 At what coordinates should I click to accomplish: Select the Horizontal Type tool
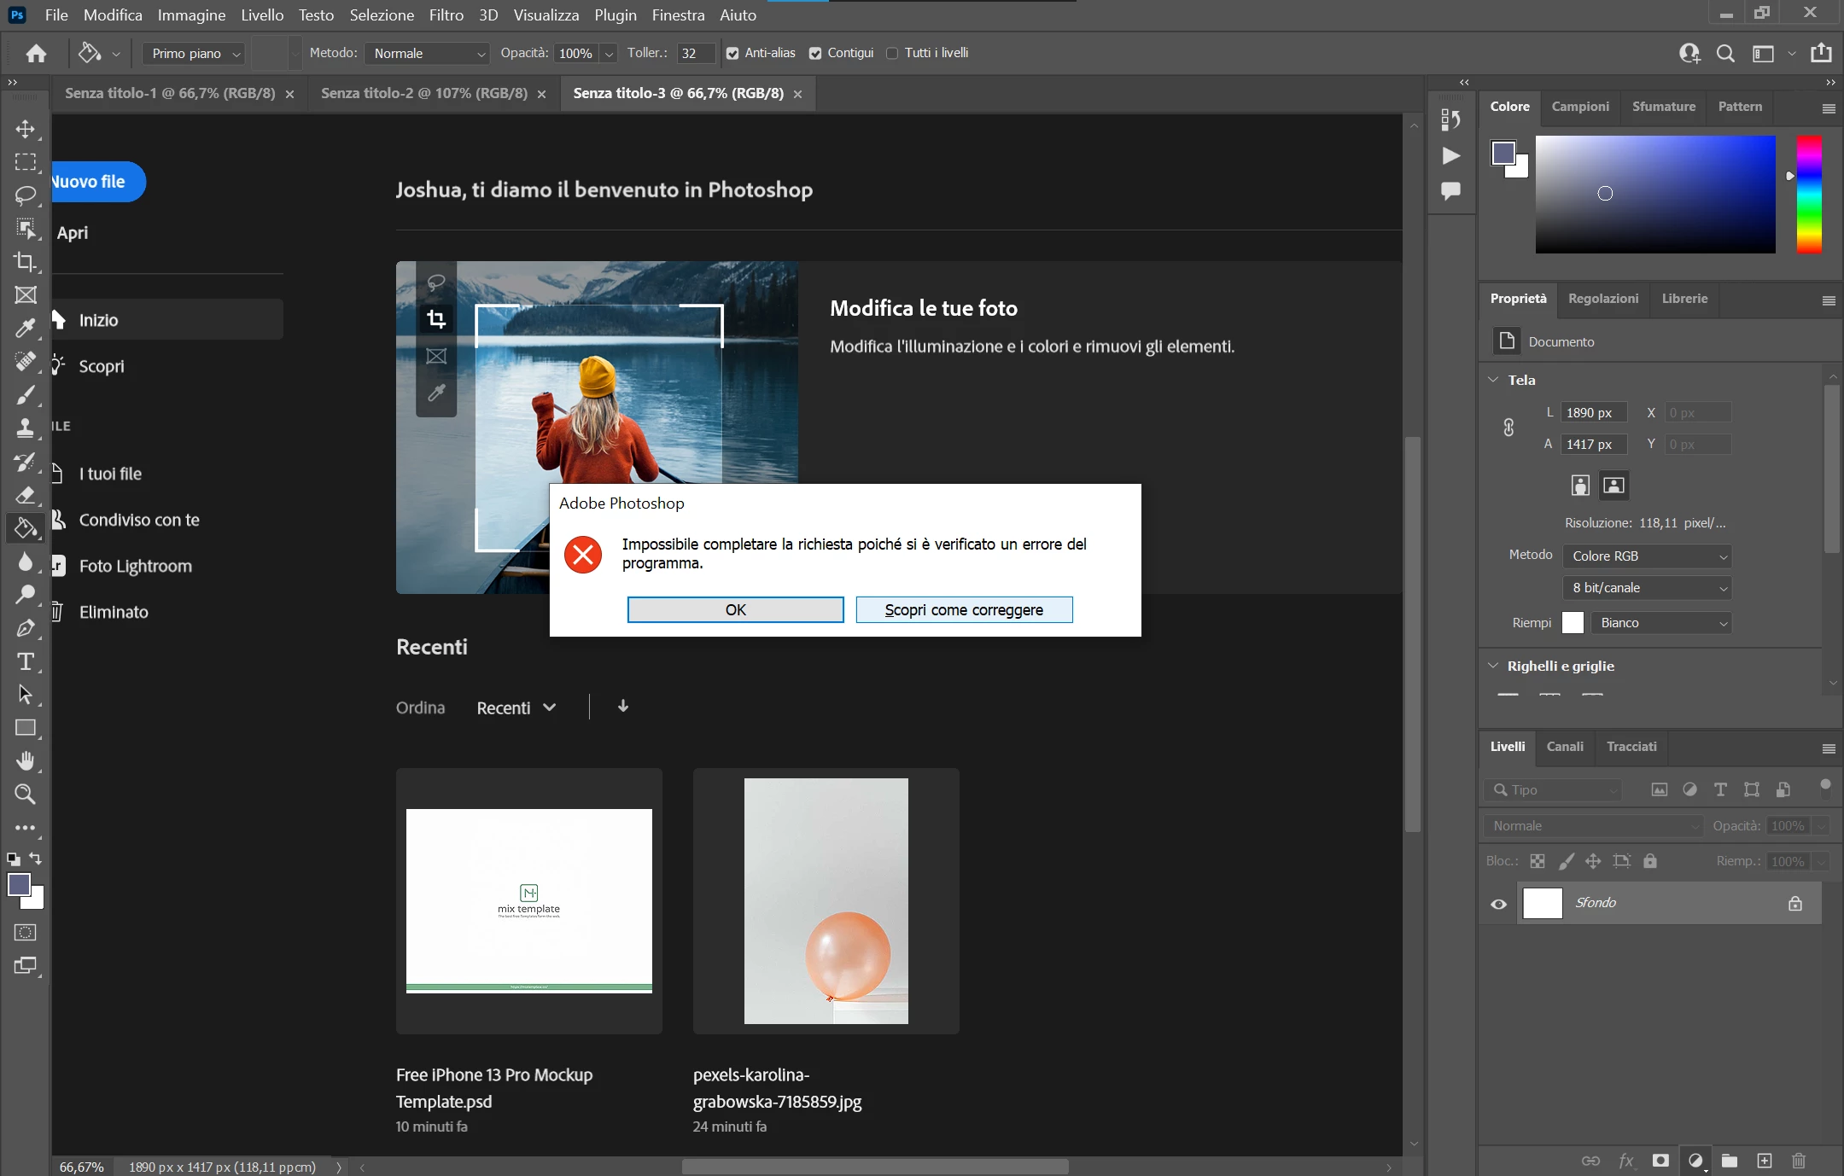[x=26, y=661]
